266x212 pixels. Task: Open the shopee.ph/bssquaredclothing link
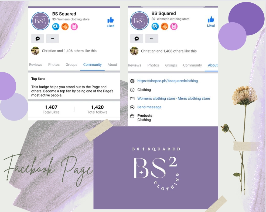[x=168, y=81]
